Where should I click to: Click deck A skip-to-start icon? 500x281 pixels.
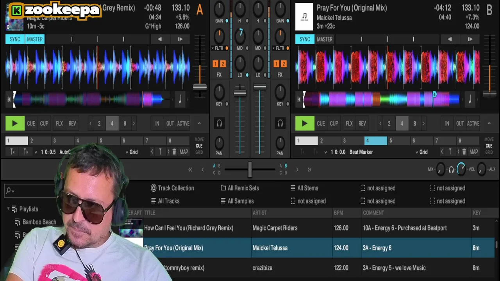coord(9,100)
